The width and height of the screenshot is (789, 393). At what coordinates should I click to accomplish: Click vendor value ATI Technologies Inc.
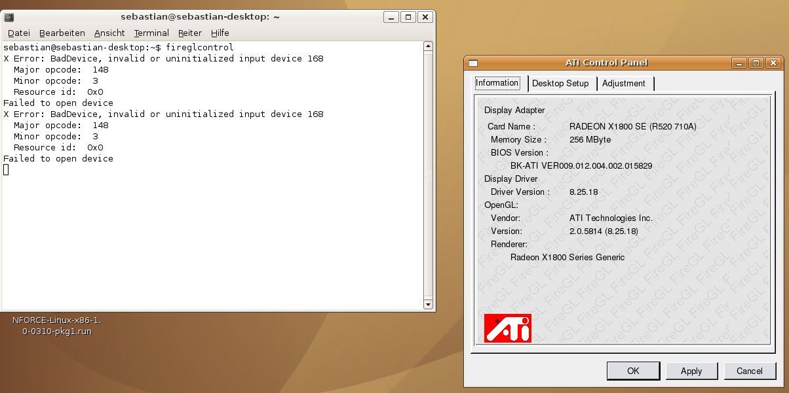pyautogui.click(x=611, y=218)
